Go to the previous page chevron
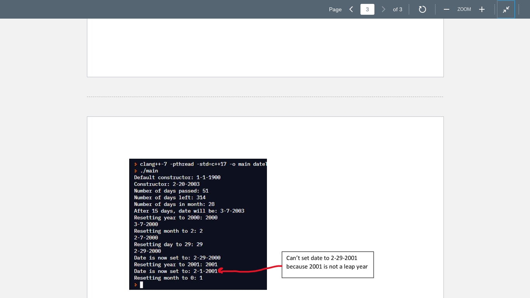Image resolution: width=530 pixels, height=298 pixels. tap(351, 9)
